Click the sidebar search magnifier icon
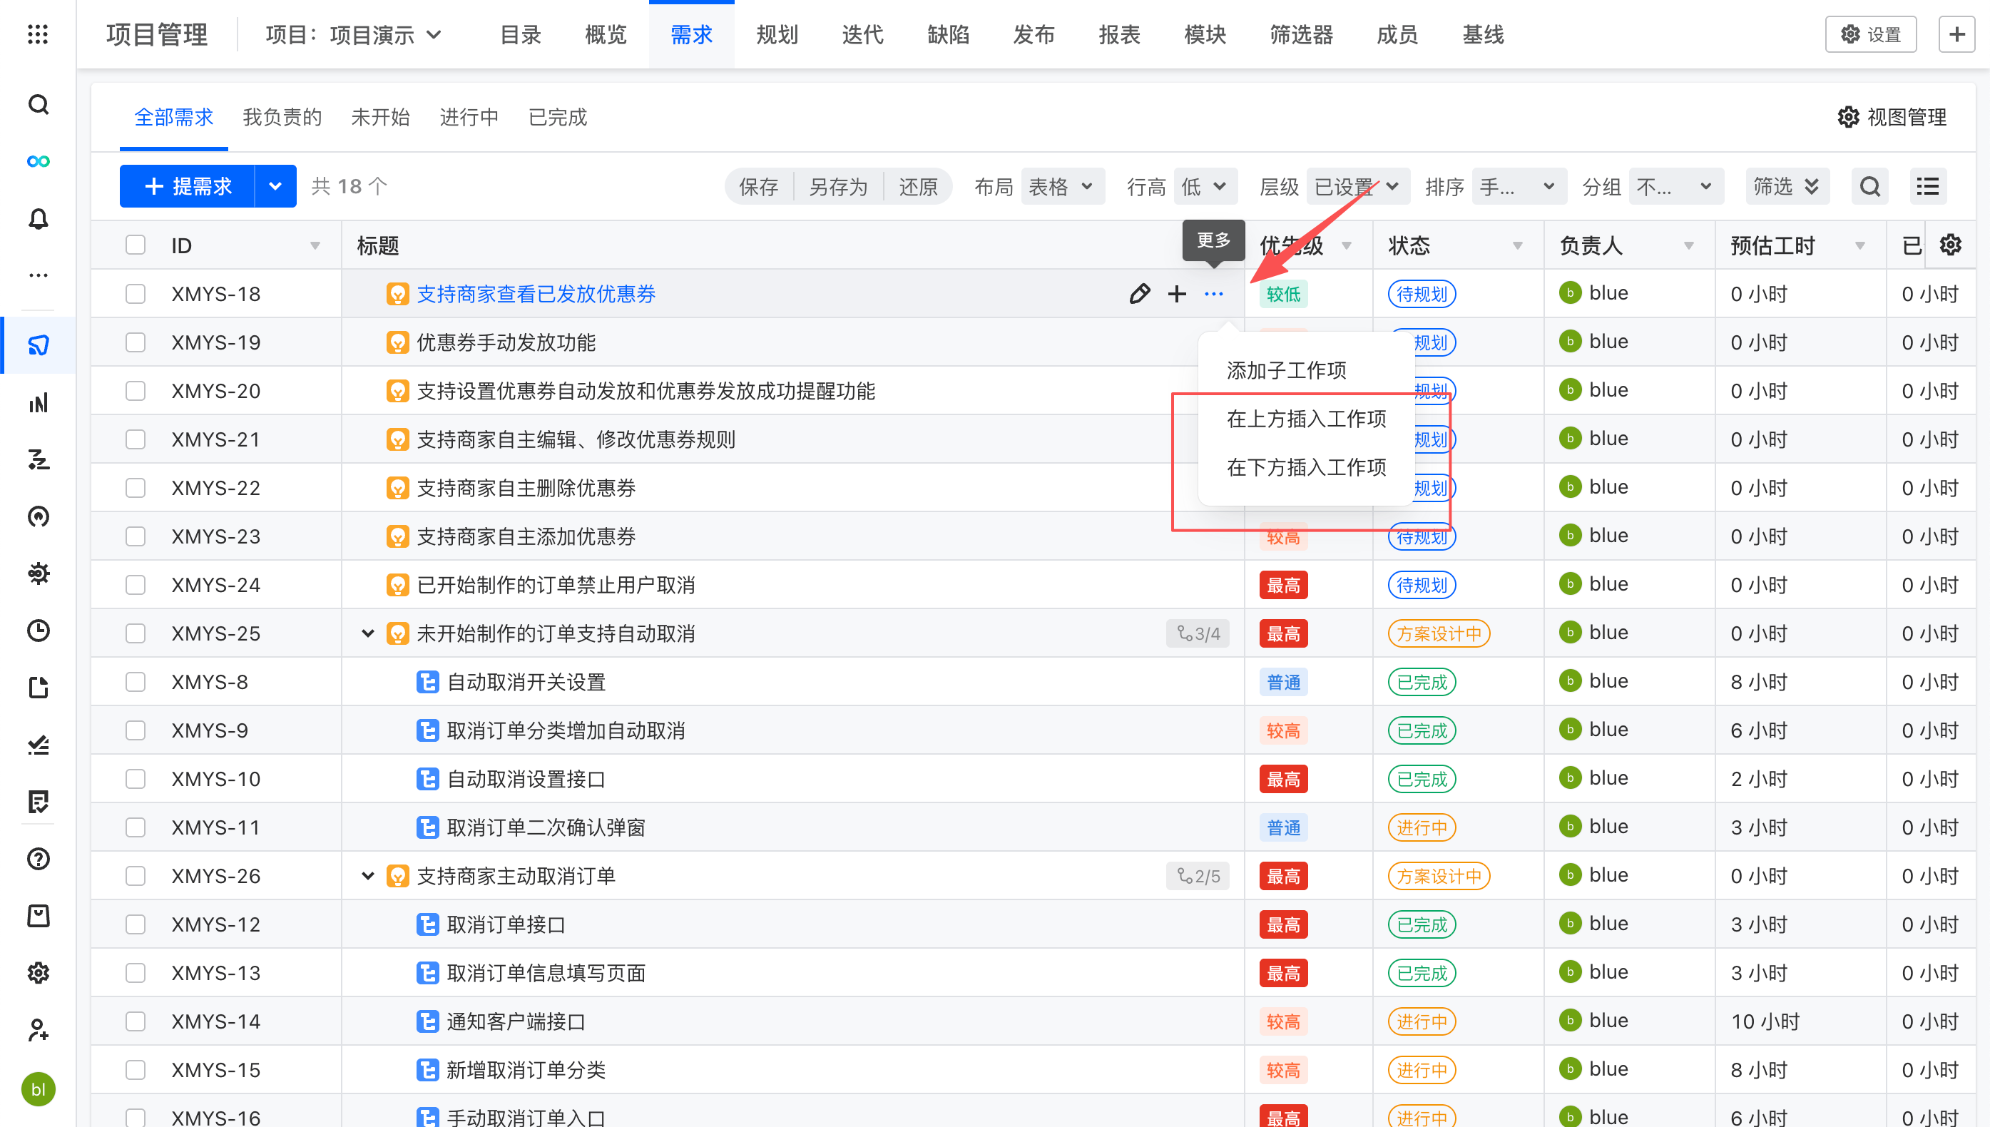This screenshot has width=1990, height=1127. tap(38, 103)
